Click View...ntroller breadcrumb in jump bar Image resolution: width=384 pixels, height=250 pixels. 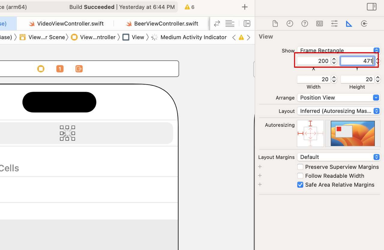[93, 37]
